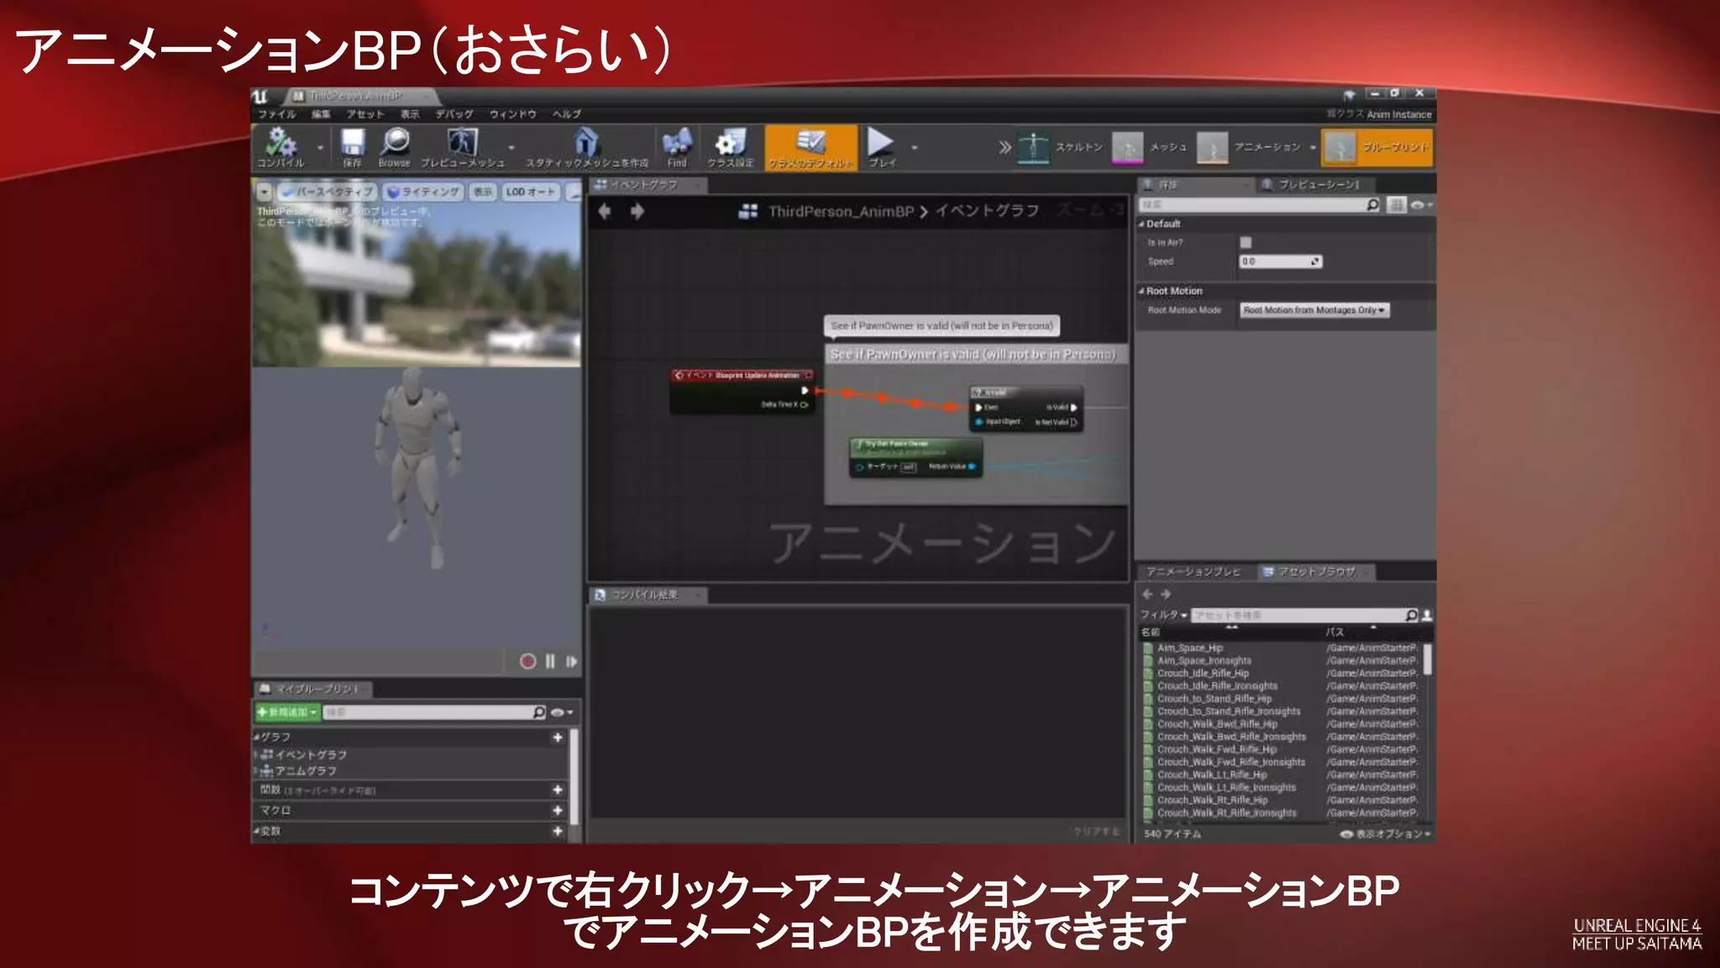Pause the preview animation
The image size is (1720, 968).
550,661
